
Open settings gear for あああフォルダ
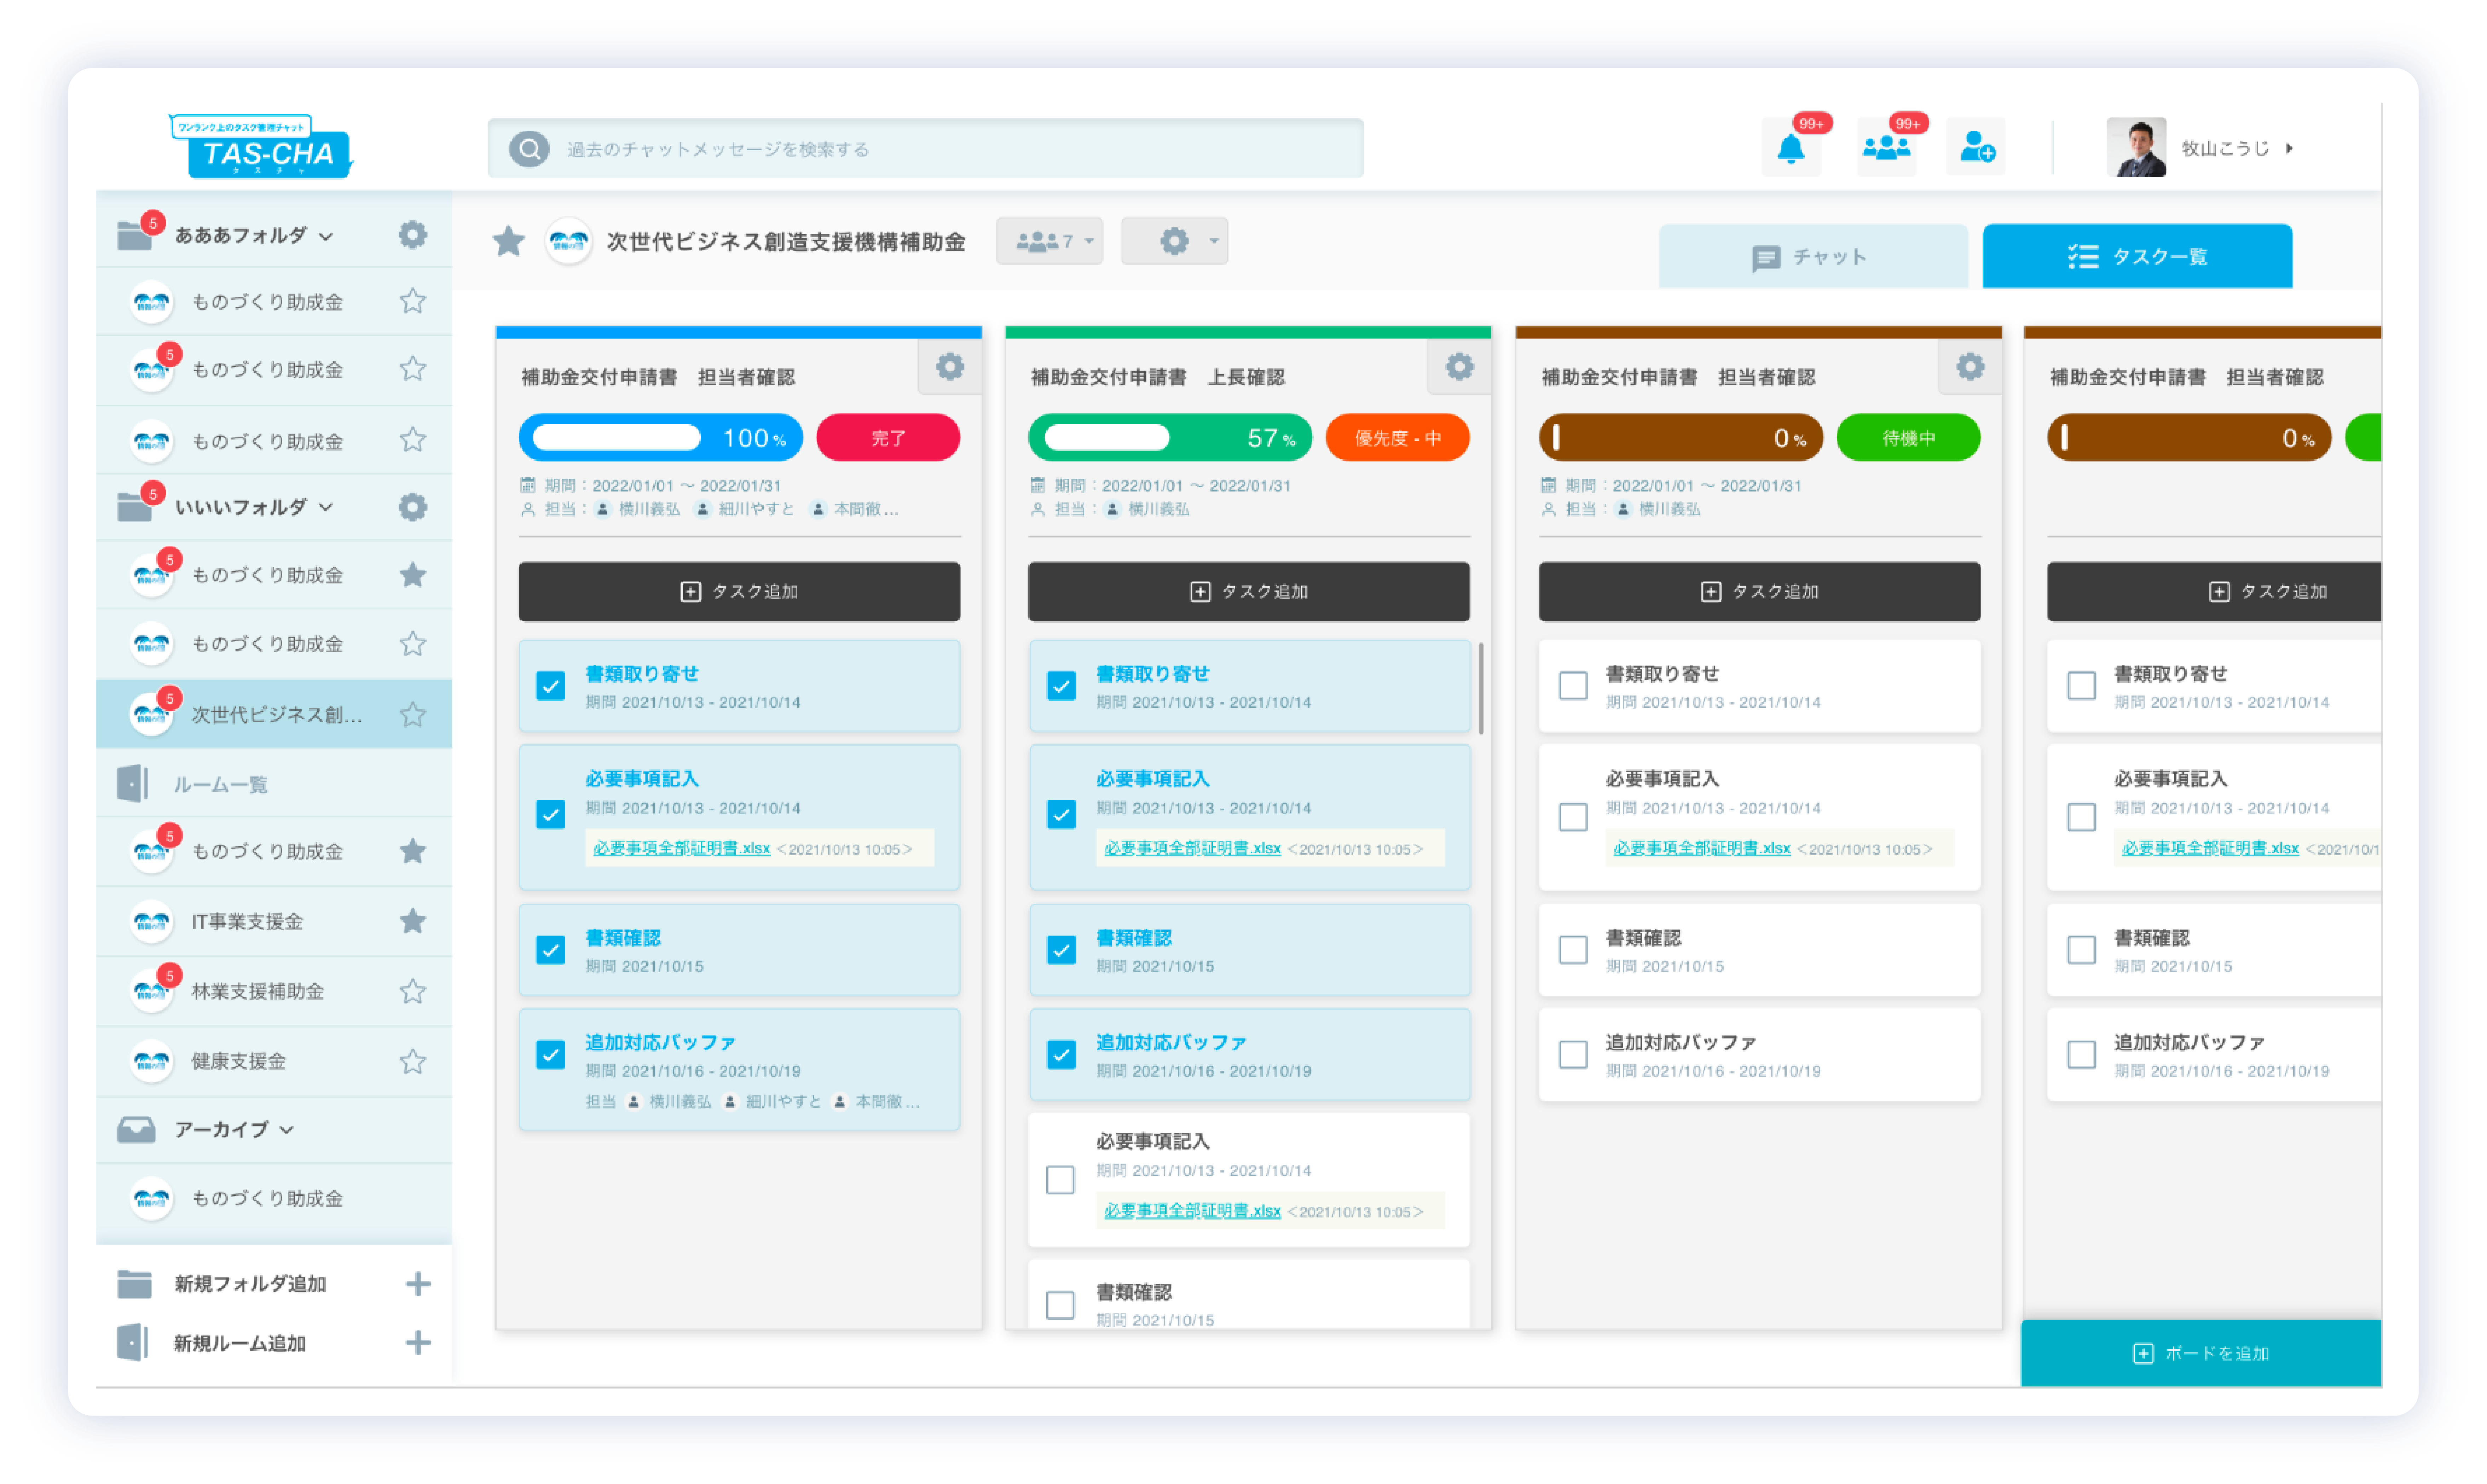tap(412, 235)
